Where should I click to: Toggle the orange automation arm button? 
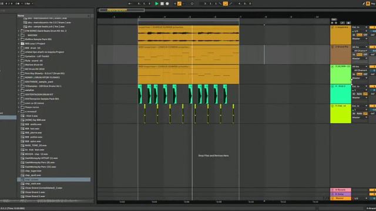click(179, 4)
